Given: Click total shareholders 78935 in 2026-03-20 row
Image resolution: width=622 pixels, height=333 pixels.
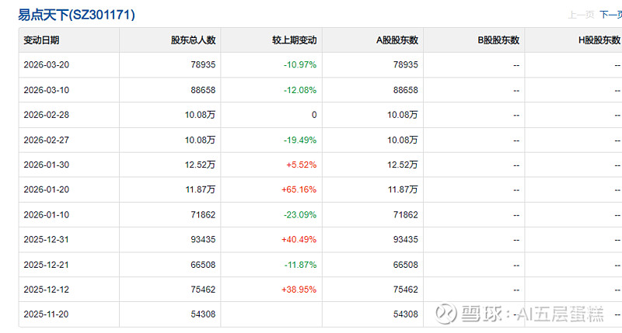Looking at the screenshot, I should 203,65.
